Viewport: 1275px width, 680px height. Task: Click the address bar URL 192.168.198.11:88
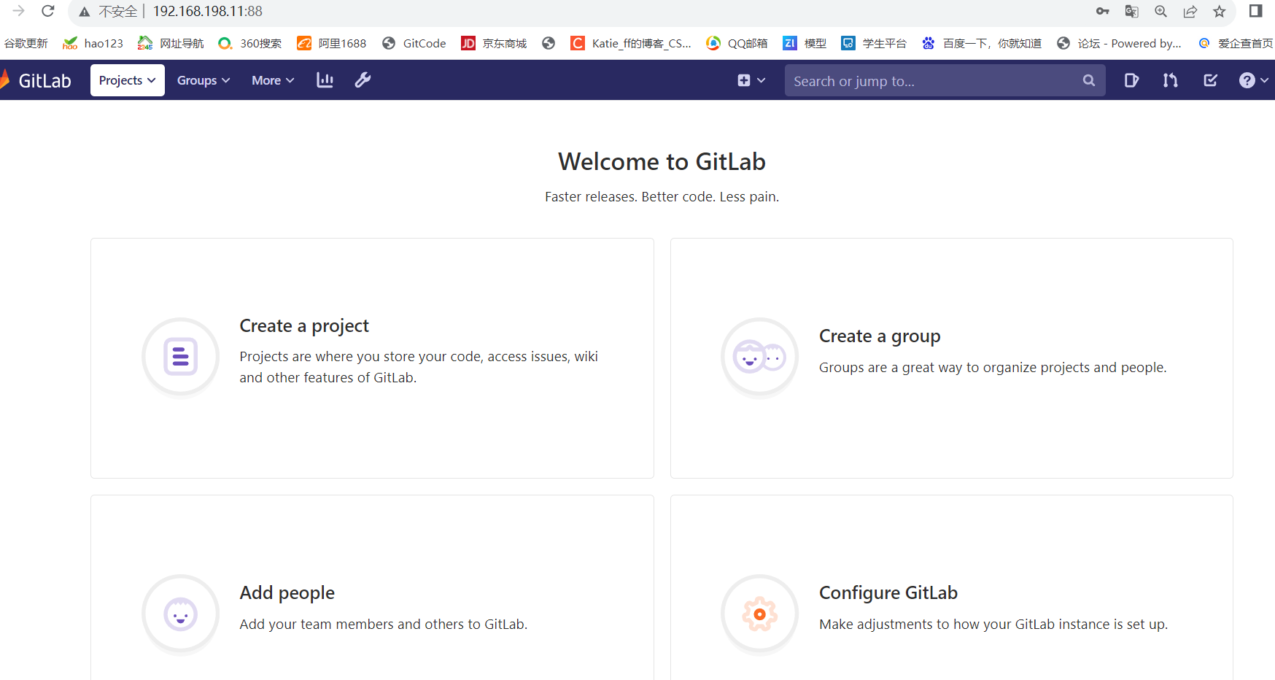pyautogui.click(x=207, y=12)
